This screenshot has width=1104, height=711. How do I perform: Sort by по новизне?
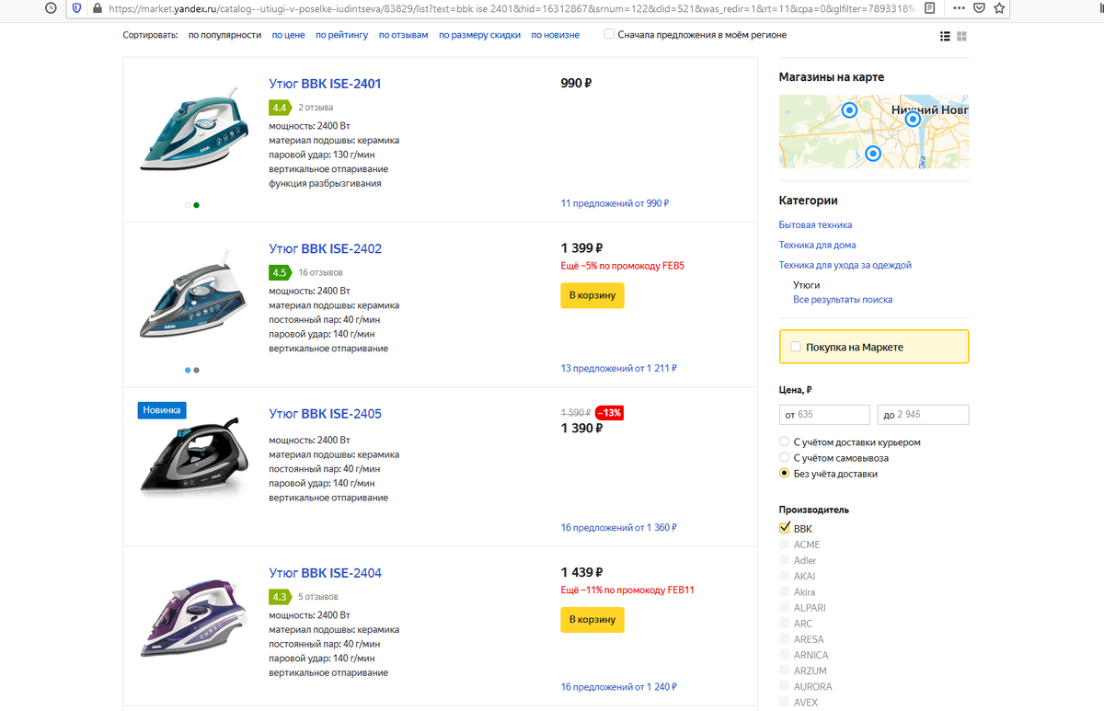click(555, 35)
